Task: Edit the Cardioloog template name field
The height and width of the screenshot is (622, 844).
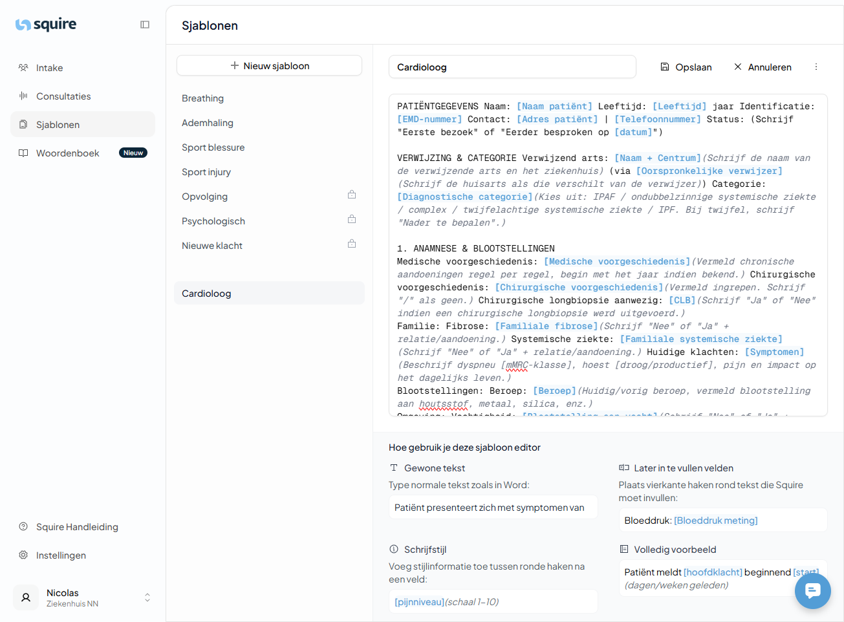Action: 512,67
